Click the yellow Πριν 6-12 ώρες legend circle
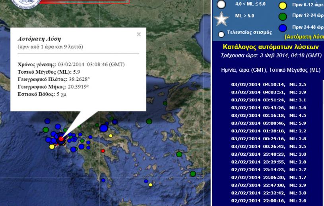 click(x=283, y=6)
